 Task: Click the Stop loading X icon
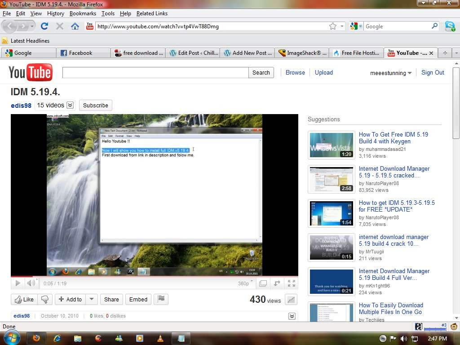60,26
